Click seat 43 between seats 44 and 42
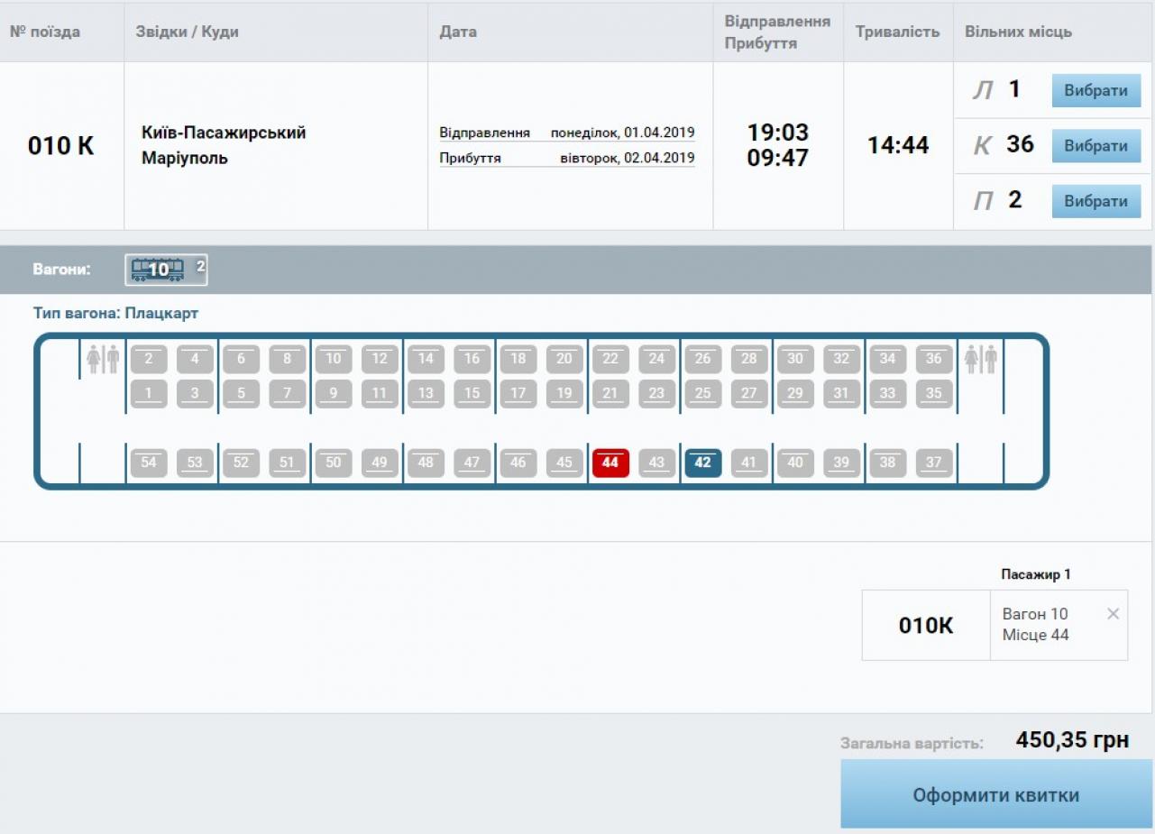The height and width of the screenshot is (834, 1155). (657, 463)
